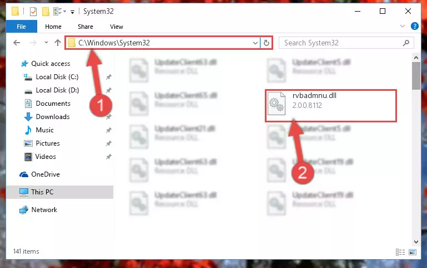Image resolution: width=427 pixels, height=268 pixels.
Task: Click in the Search System32 field
Action: click(340, 43)
